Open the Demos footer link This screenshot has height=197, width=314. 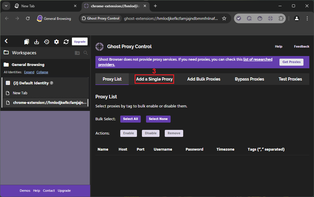pyautogui.click(x=25, y=191)
